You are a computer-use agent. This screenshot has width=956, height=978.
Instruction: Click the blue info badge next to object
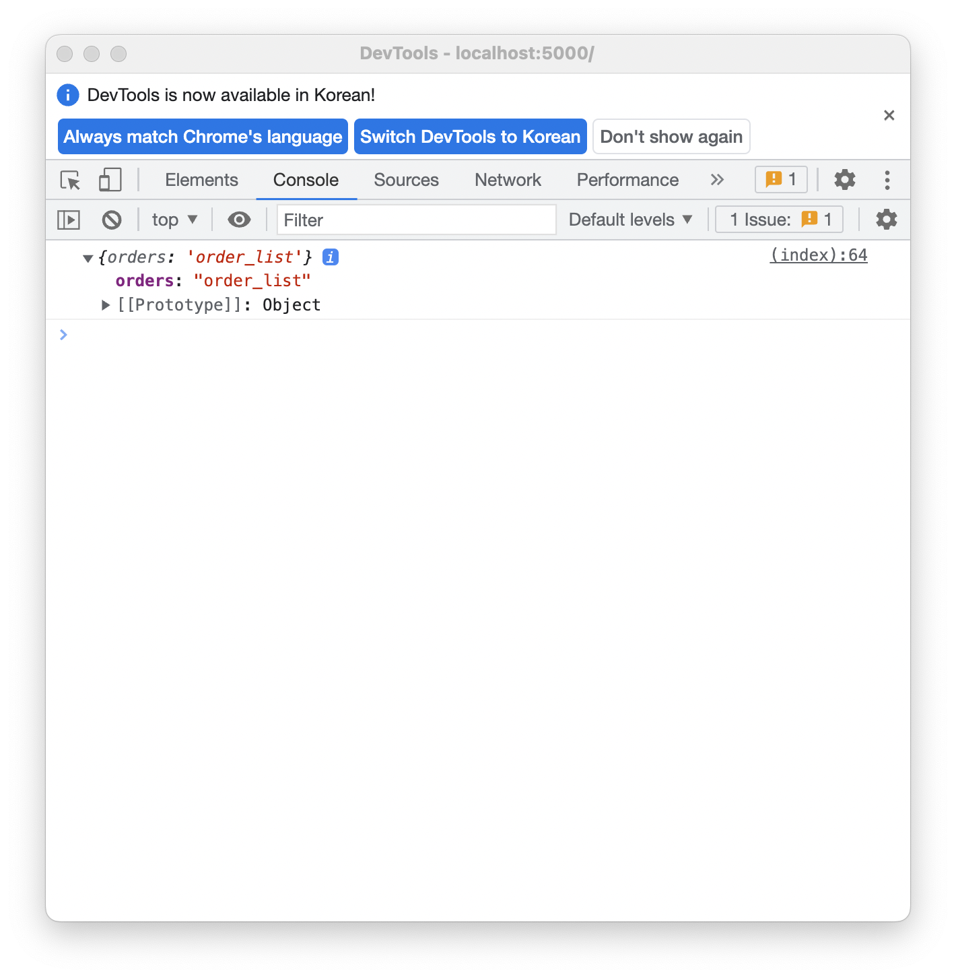[331, 257]
